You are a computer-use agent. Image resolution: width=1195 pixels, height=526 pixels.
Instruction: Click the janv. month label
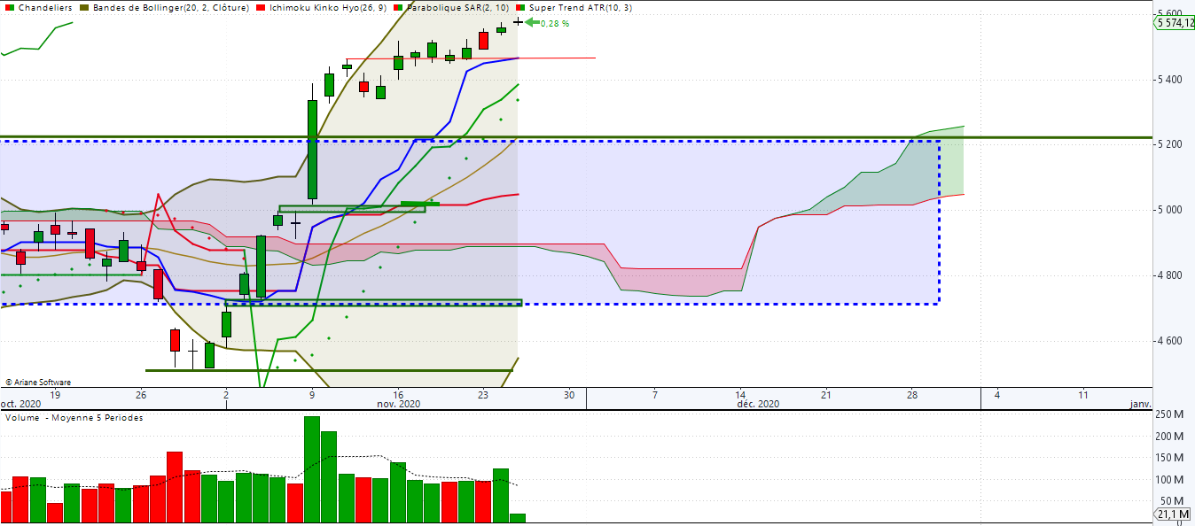1140,404
